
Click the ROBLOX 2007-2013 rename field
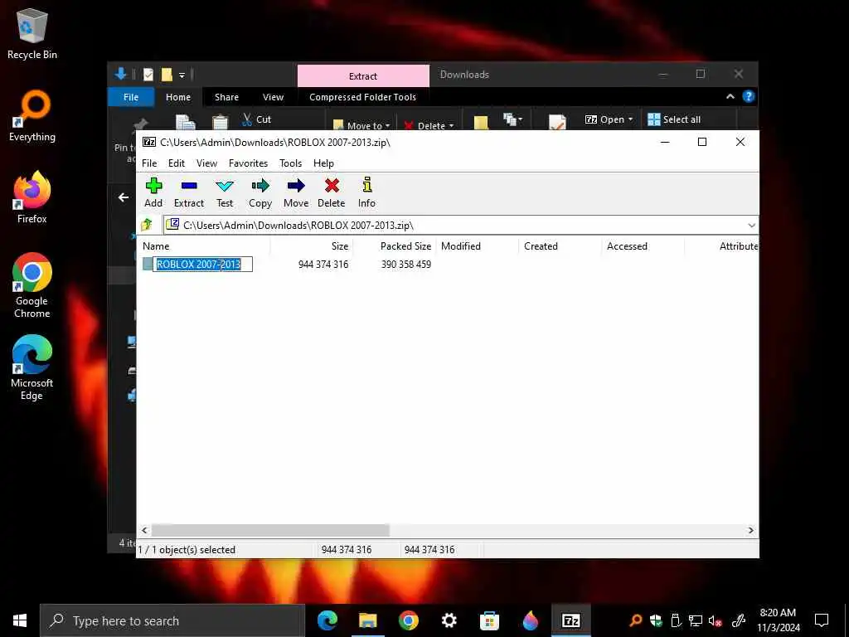[202, 265]
